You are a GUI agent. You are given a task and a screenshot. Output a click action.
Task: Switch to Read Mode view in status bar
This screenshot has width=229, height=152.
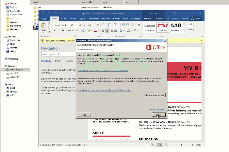coord(152,145)
